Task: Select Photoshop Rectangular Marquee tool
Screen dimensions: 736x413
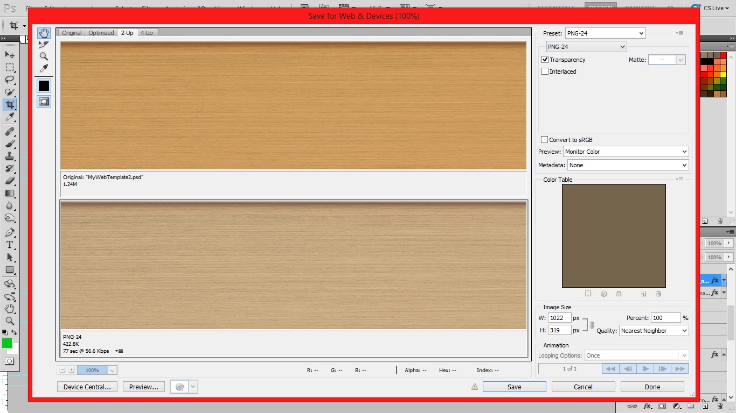Action: tap(10, 67)
